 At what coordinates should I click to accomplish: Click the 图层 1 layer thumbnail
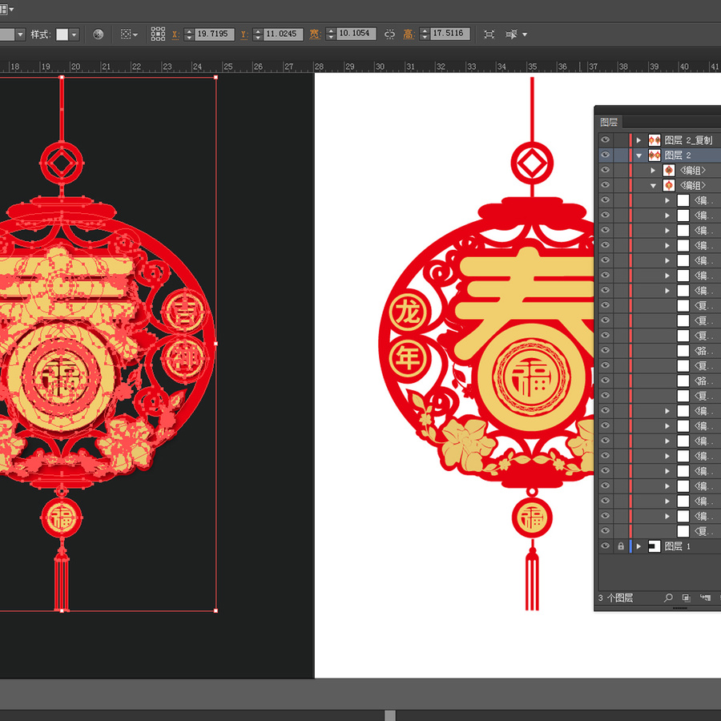[655, 546]
